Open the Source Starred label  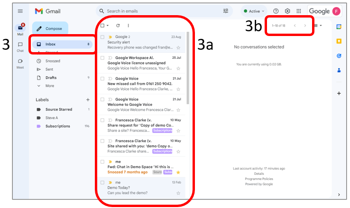[x=59, y=109]
